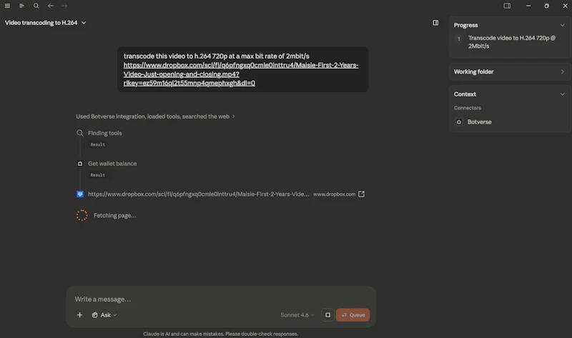The height and width of the screenshot is (338, 572).
Task: Expand 'Used Botverse integration, loaded tools' summary
Action: pyautogui.click(x=155, y=116)
